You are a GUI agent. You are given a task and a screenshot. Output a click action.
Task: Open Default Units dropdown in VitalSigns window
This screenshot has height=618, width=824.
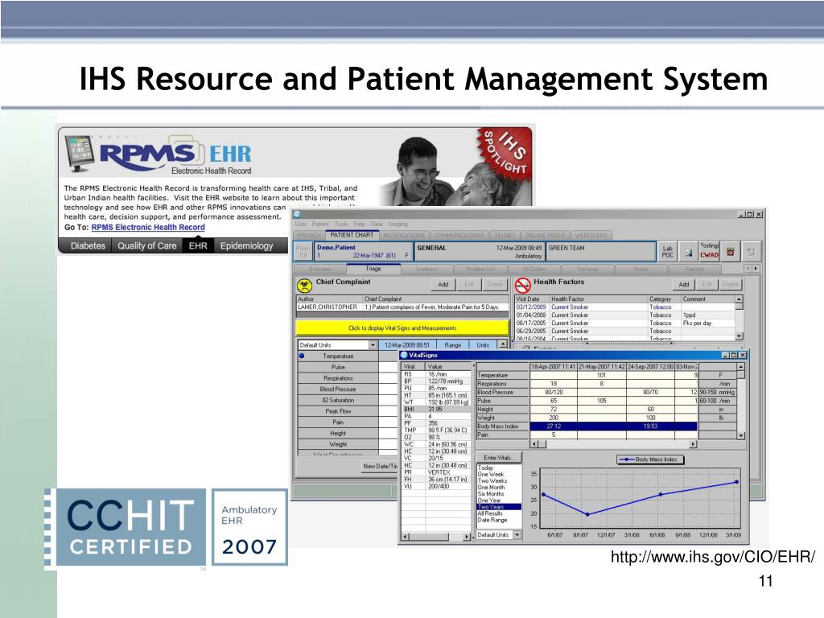(517, 535)
